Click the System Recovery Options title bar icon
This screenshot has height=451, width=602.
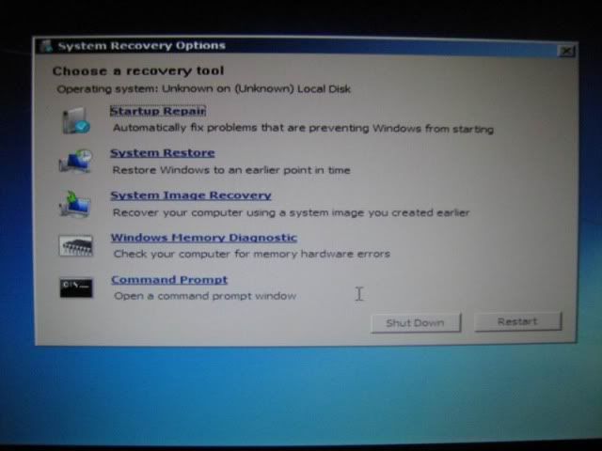[45, 46]
